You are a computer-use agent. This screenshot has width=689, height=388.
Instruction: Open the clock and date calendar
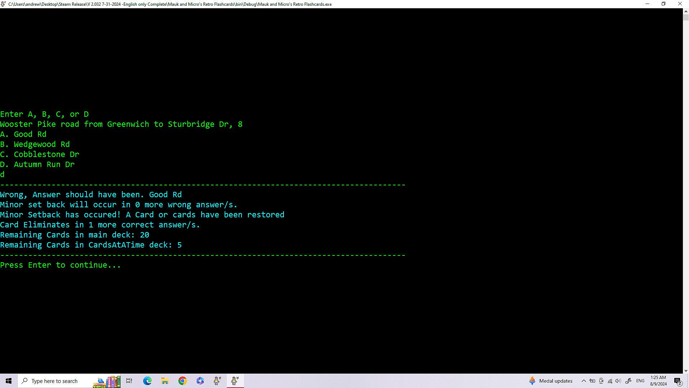pos(658,381)
